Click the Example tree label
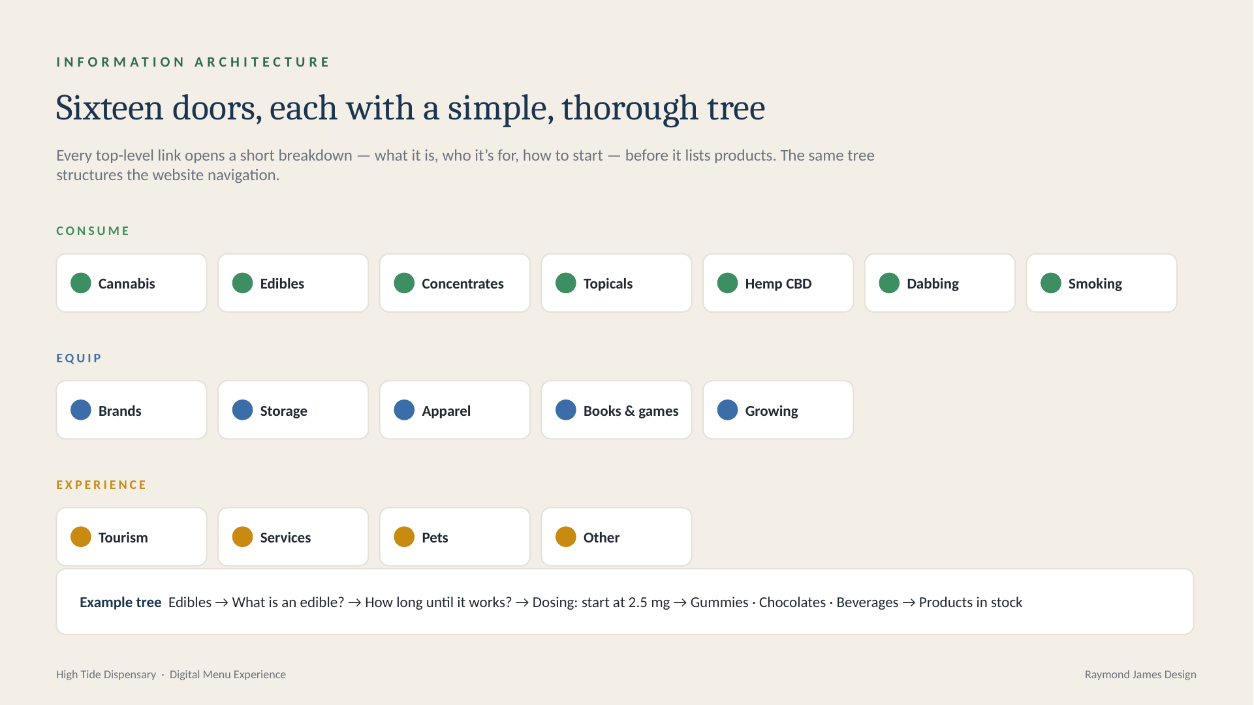 (x=121, y=603)
